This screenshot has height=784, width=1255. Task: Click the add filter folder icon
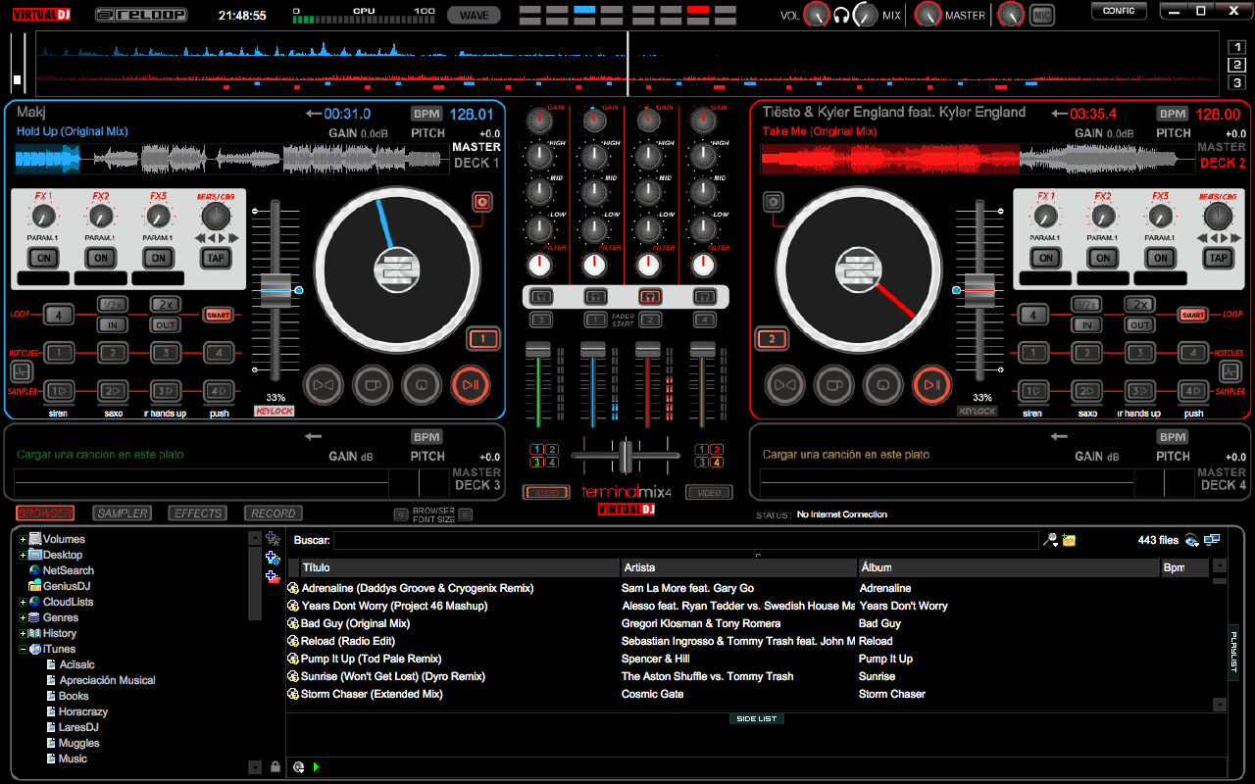click(x=273, y=558)
